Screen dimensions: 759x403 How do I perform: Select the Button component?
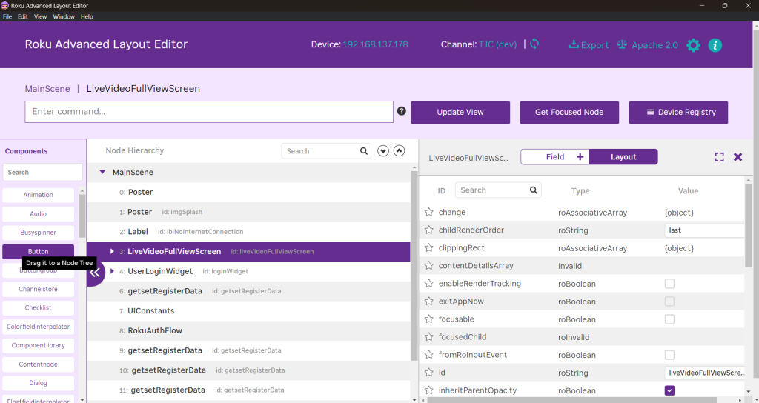[39, 252]
